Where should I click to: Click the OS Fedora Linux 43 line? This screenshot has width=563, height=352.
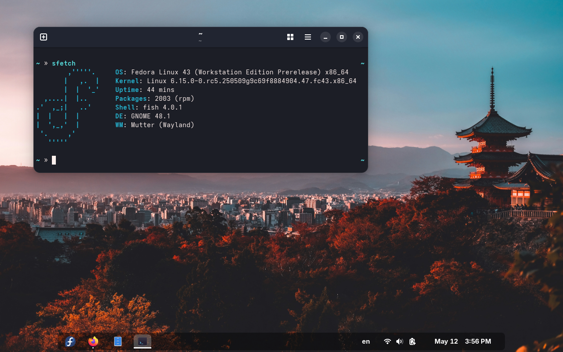tap(232, 72)
